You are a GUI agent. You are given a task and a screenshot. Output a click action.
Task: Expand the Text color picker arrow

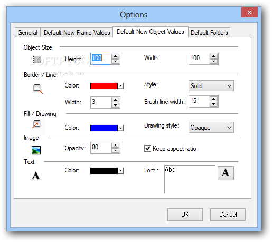[120, 171]
